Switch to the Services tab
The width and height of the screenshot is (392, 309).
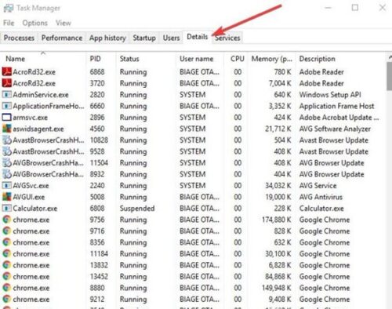[x=227, y=38]
